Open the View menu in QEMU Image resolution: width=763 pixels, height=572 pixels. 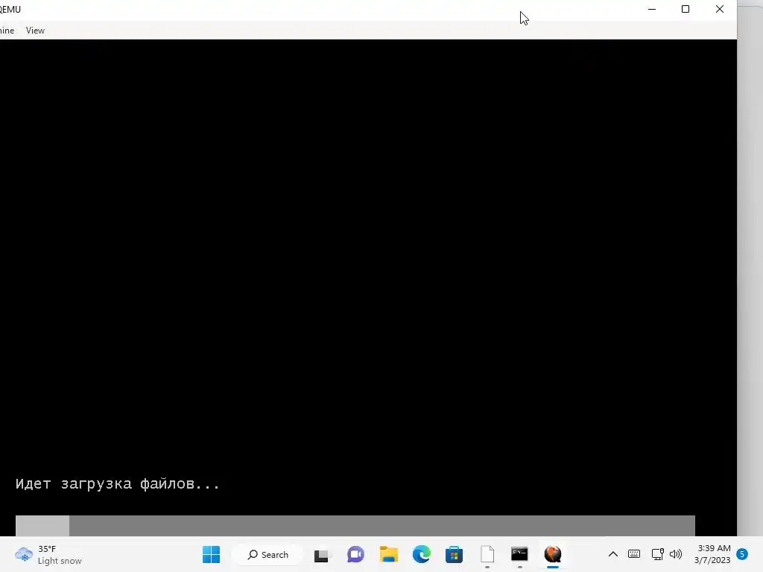click(35, 30)
